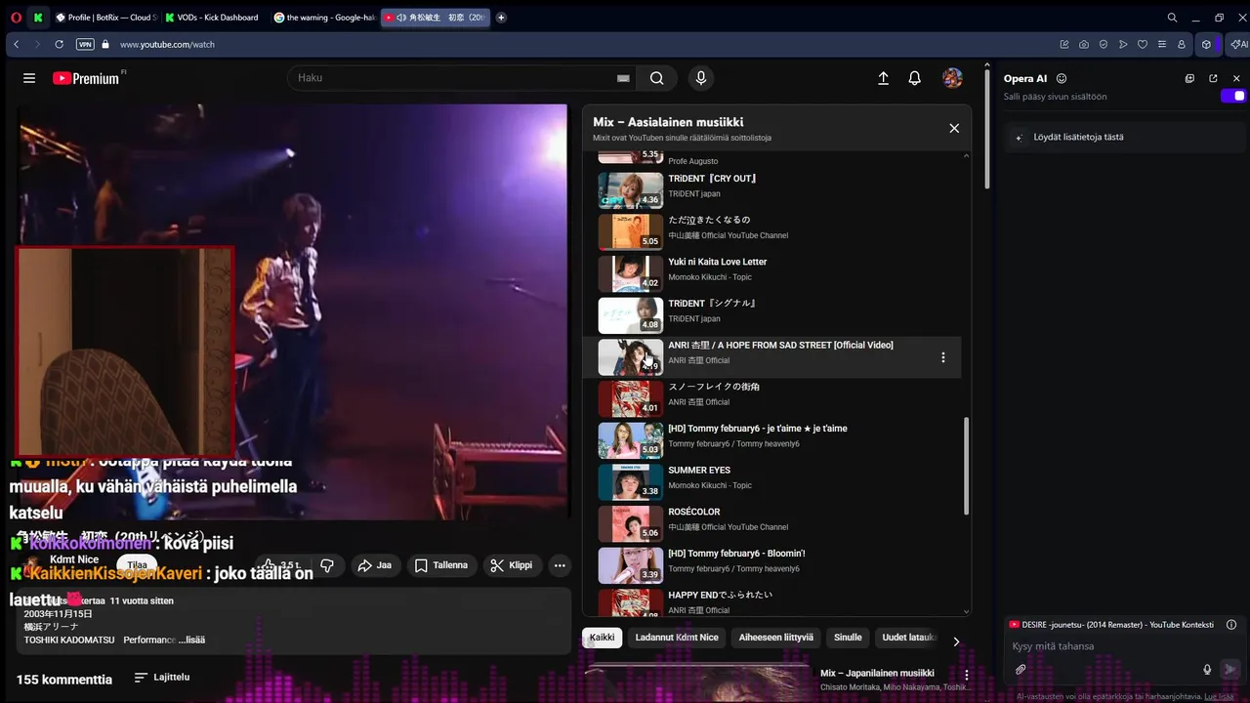Pop out the Opera AI panel
This screenshot has width=1250, height=703.
[1213, 78]
